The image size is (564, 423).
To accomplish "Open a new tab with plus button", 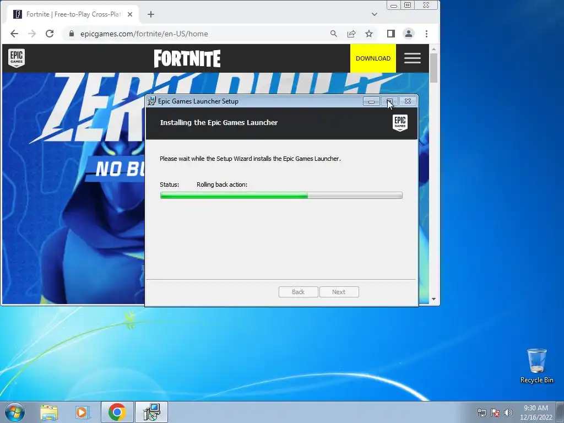I will tap(151, 14).
